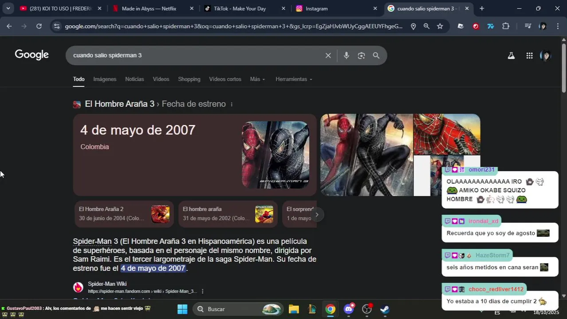The height and width of the screenshot is (319, 567).
Task: Open the Google apps grid
Action: coord(529,55)
